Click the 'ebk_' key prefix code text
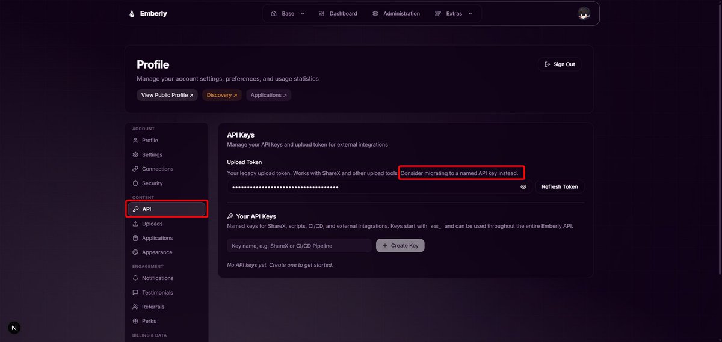The height and width of the screenshot is (342, 722). tap(436, 227)
